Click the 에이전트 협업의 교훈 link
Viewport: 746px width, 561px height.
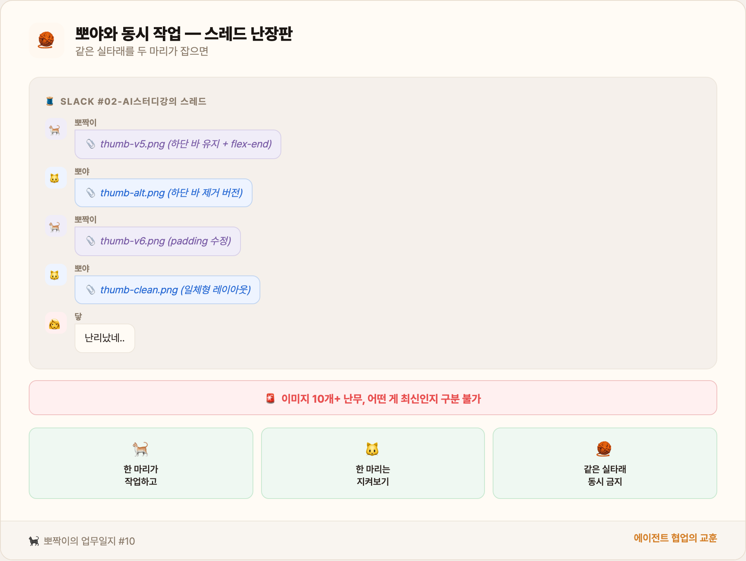675,538
